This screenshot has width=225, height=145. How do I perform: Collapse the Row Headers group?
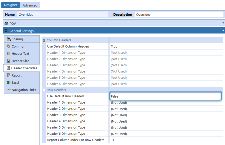(x=44, y=90)
